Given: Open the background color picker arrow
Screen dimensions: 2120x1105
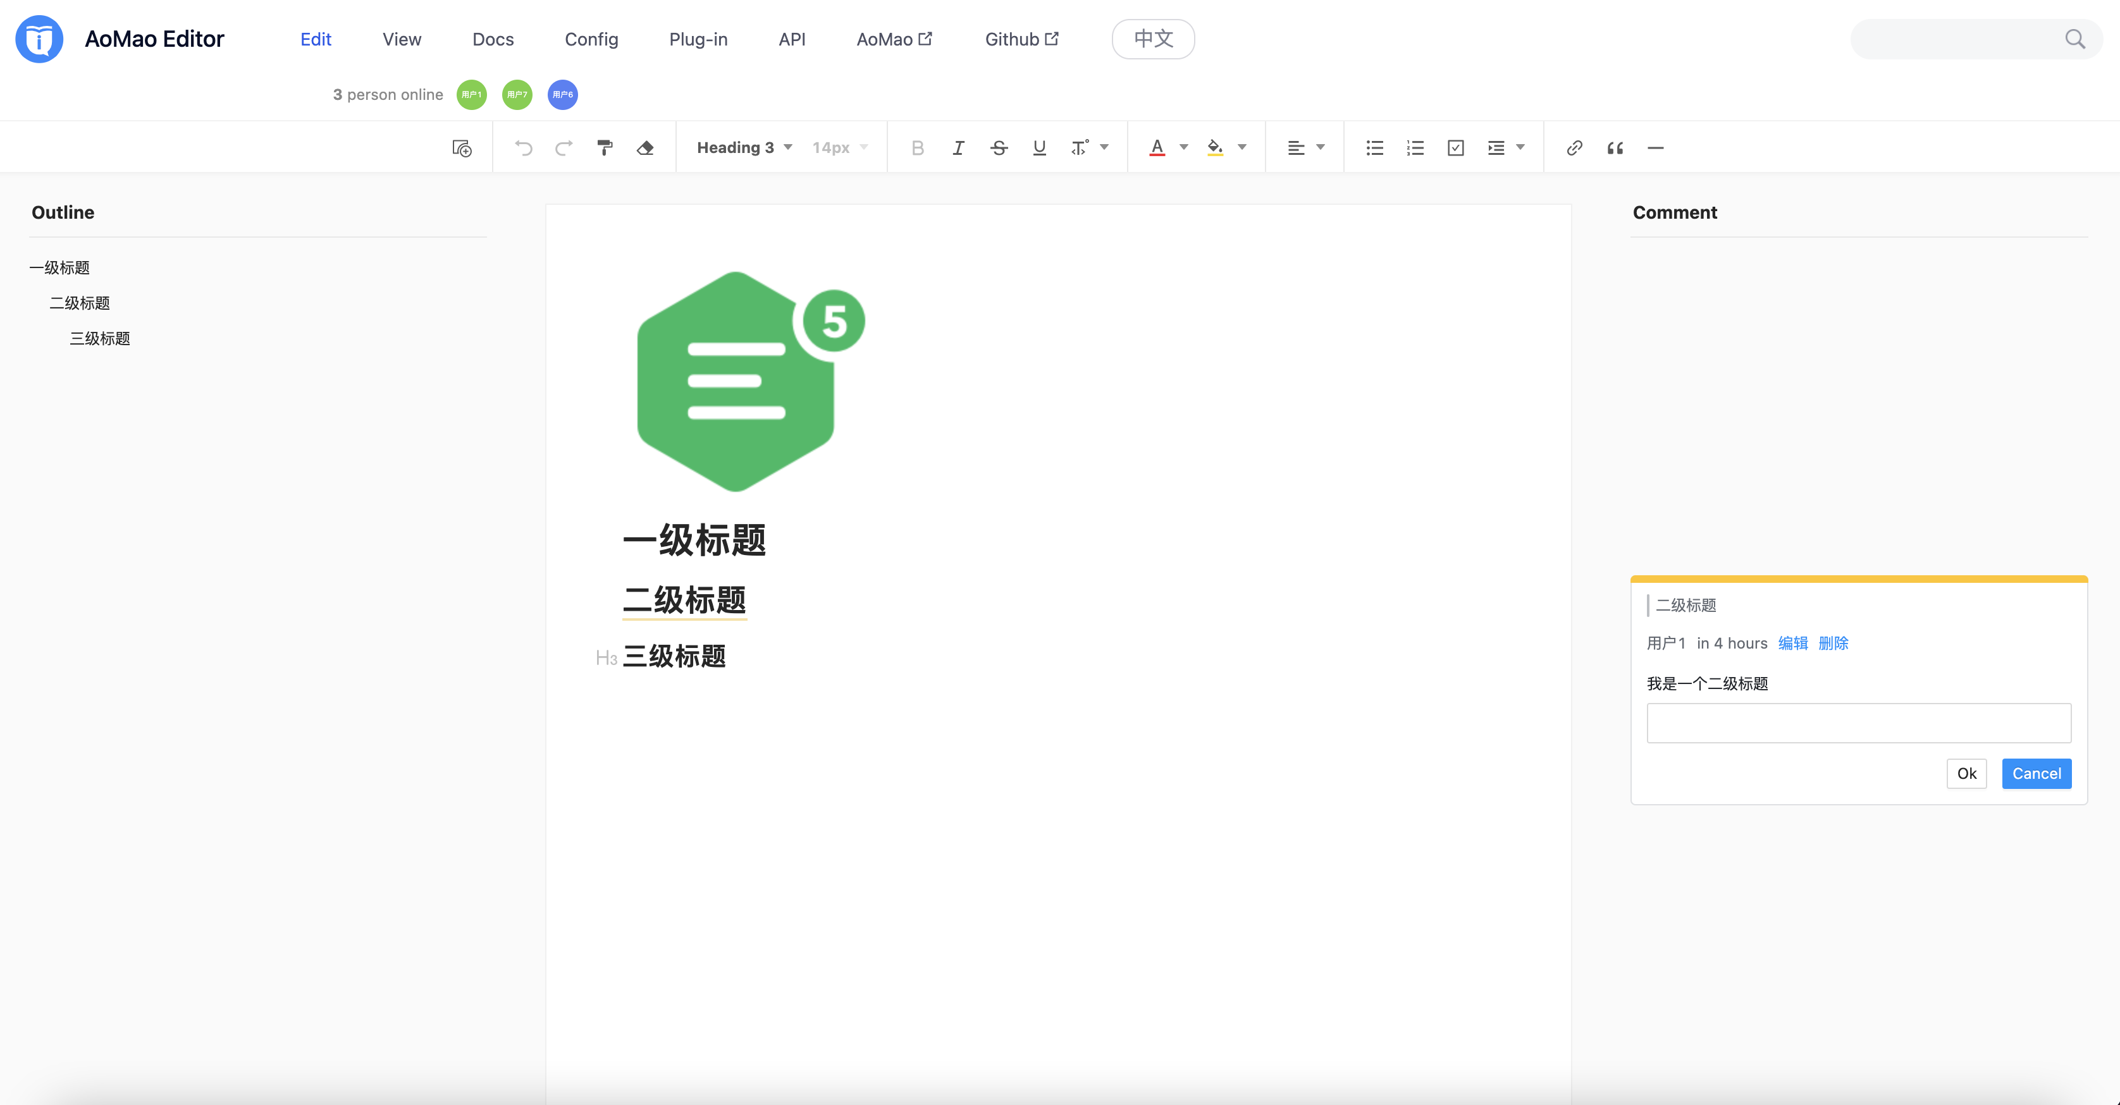Looking at the screenshot, I should click(x=1243, y=147).
